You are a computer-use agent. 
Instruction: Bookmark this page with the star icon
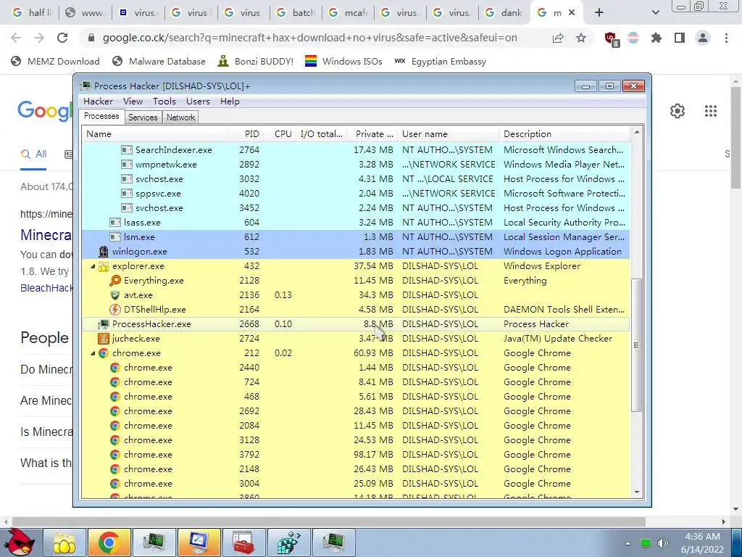pos(581,38)
